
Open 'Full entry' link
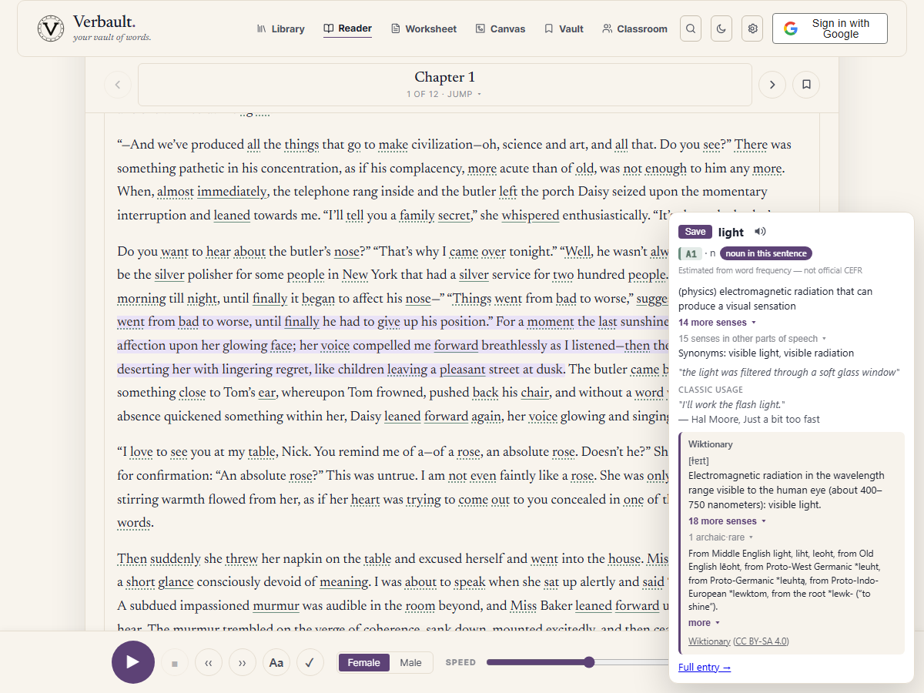pos(705,668)
